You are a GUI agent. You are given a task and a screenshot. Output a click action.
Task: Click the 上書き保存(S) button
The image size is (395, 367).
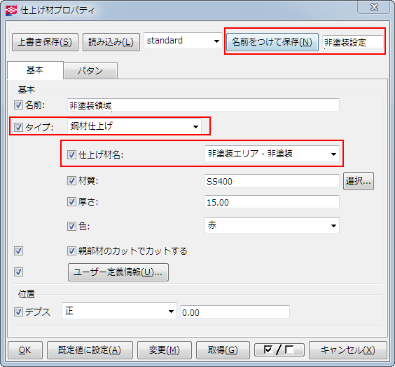[x=45, y=42]
